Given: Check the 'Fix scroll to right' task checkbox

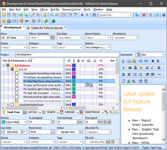Looking at the screenshot, I should coord(17,89).
